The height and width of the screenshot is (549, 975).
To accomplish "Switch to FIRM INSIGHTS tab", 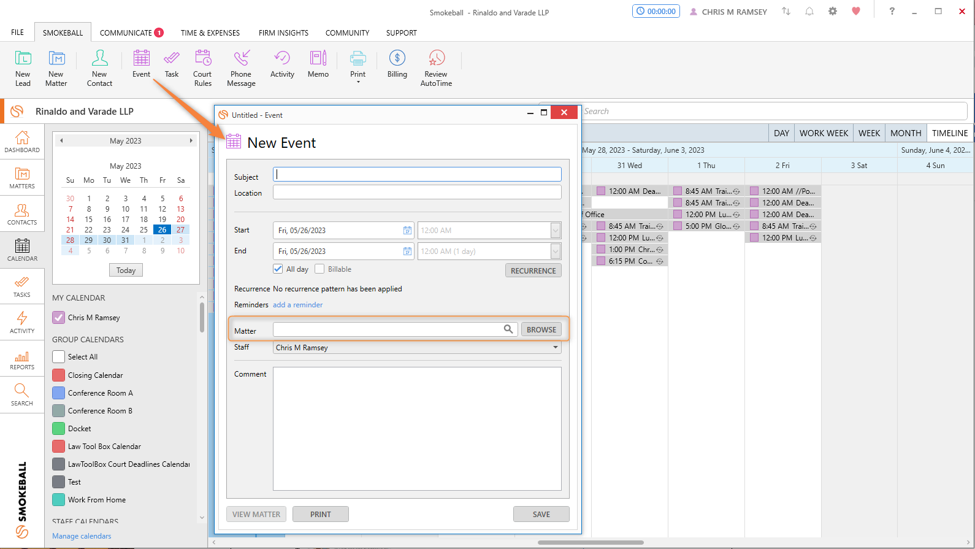I will tap(283, 33).
